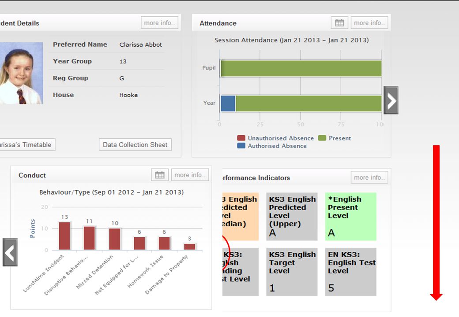Select the Homework Issue bar
This screenshot has width=459, height=317.
coord(164,243)
